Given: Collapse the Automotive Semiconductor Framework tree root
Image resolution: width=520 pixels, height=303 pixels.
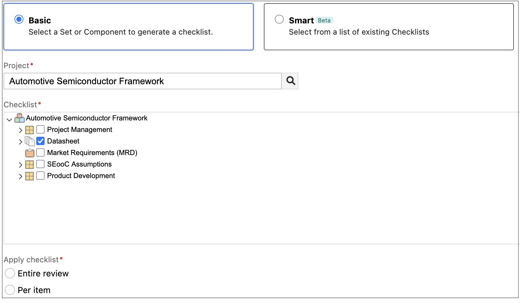Looking at the screenshot, I should (9, 119).
